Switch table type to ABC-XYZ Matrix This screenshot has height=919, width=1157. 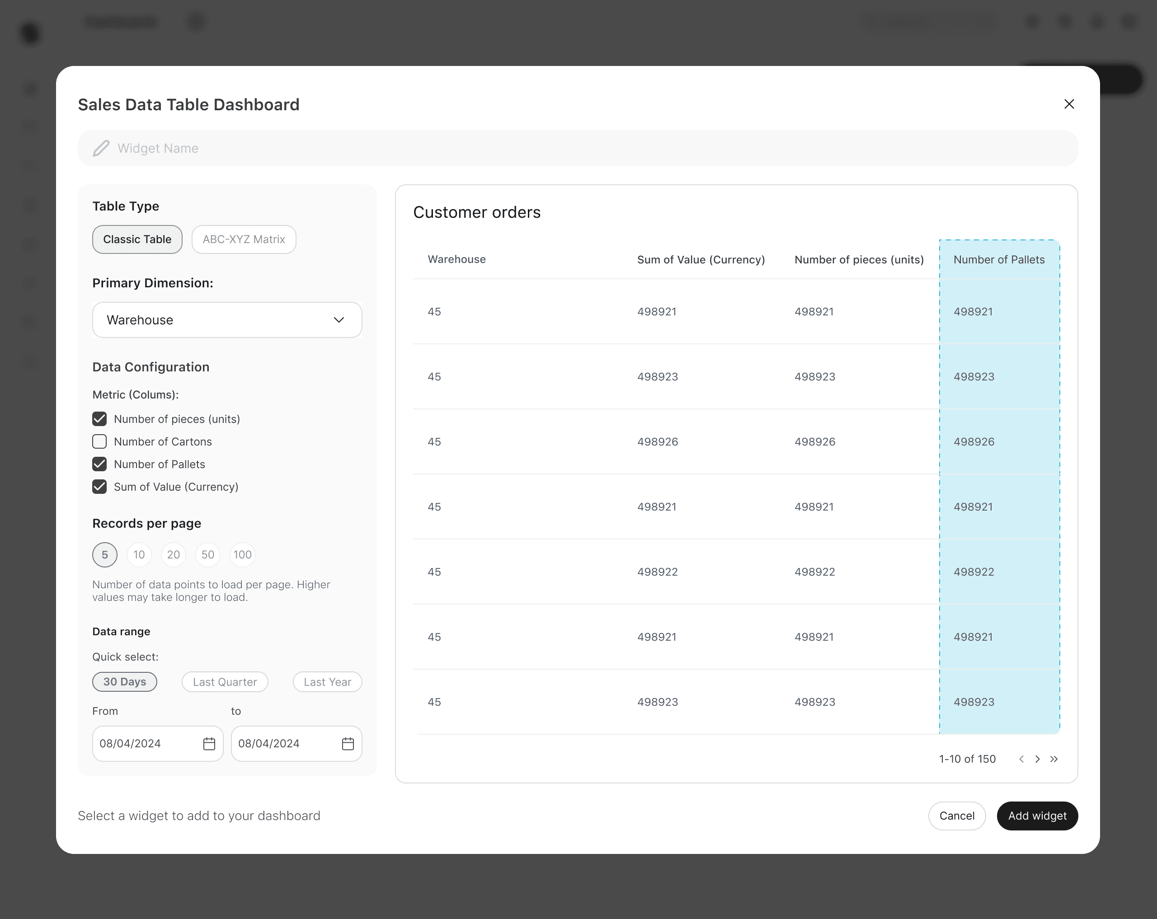pos(244,239)
